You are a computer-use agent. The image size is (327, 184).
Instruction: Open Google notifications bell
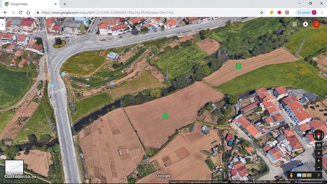point(305,24)
